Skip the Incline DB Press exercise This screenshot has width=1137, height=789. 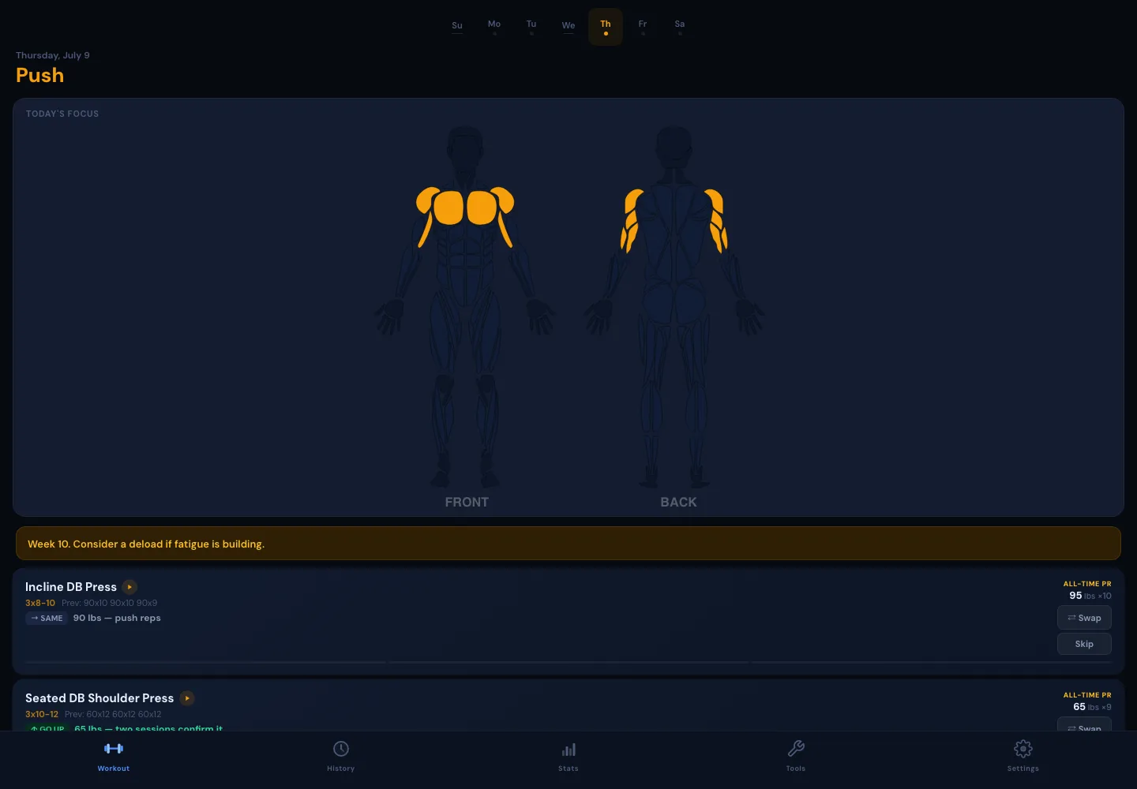tap(1084, 644)
